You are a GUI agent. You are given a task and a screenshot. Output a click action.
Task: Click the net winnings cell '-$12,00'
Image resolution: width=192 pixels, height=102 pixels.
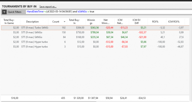tap(109, 42)
